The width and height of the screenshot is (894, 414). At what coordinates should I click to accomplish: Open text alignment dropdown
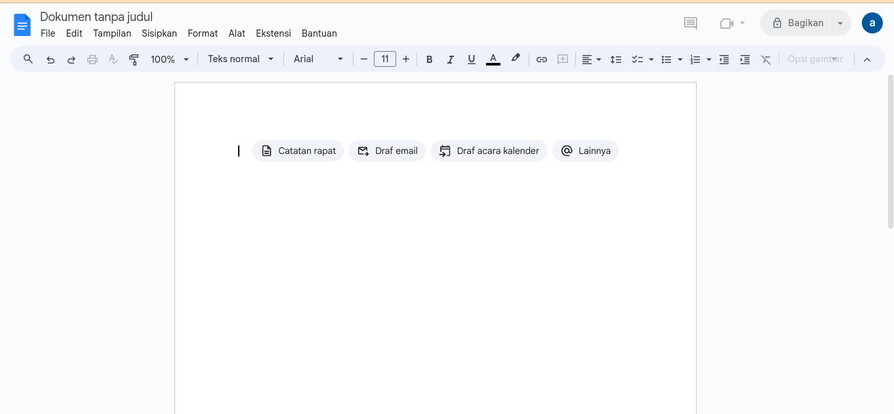(x=592, y=60)
